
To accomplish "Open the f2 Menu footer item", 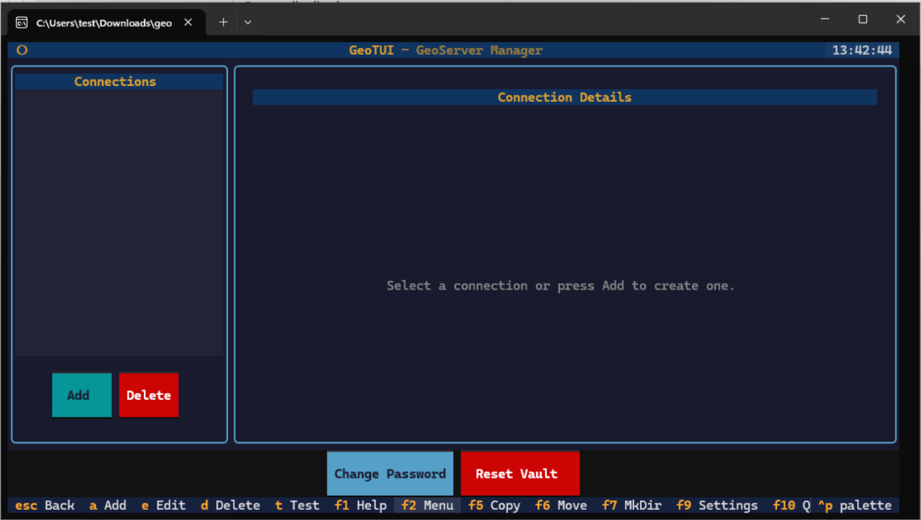I will coord(427,506).
